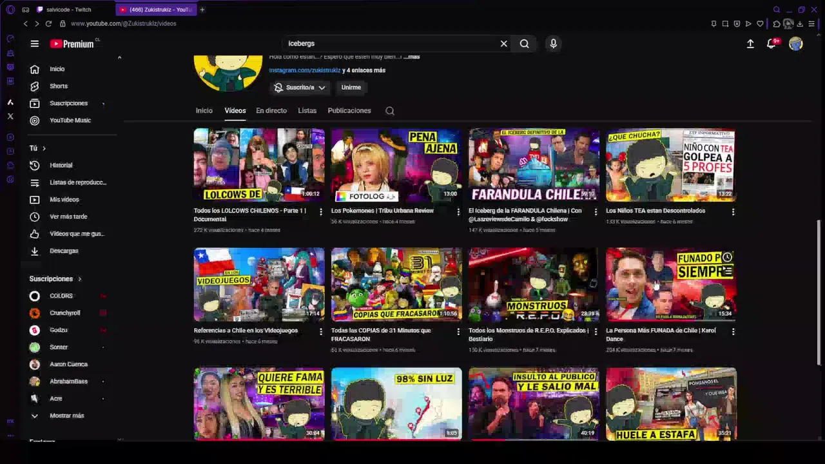Screen dimensions: 825x464
Task: Click the browser forward arrow
Action: click(x=37, y=24)
